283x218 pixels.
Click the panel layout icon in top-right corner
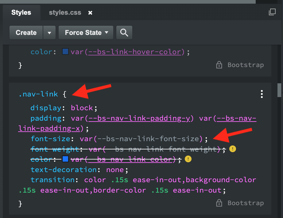pyautogui.click(x=272, y=12)
